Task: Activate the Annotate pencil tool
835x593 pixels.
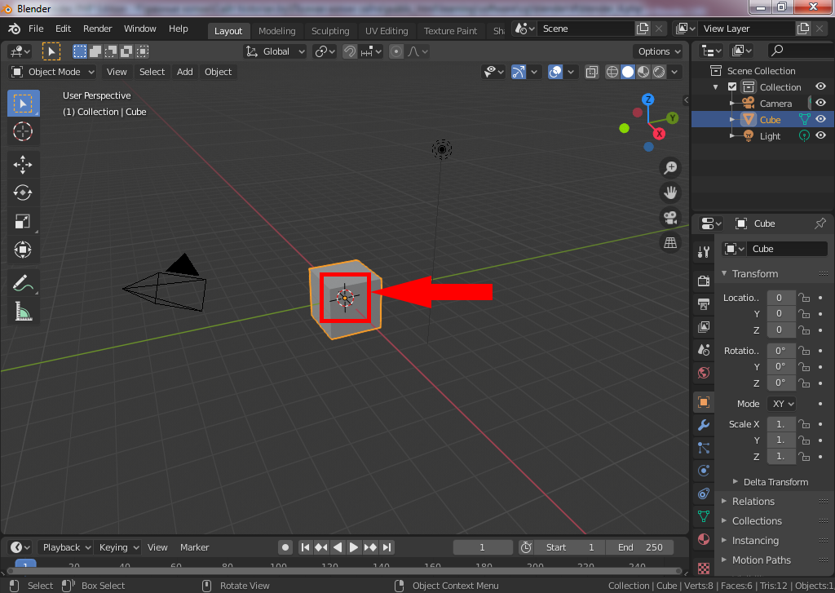Action: tap(23, 284)
